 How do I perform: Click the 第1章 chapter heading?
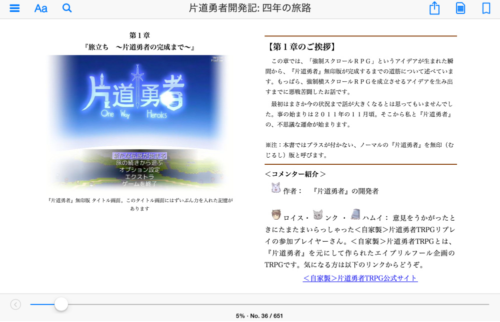[x=139, y=35]
